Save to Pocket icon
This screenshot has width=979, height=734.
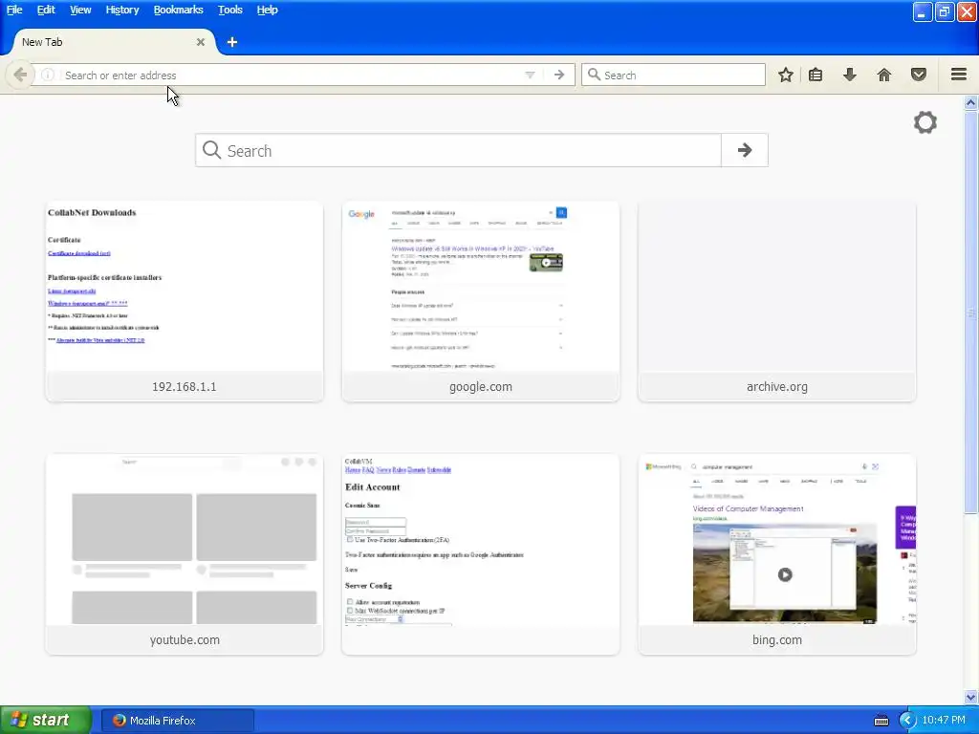[918, 75]
